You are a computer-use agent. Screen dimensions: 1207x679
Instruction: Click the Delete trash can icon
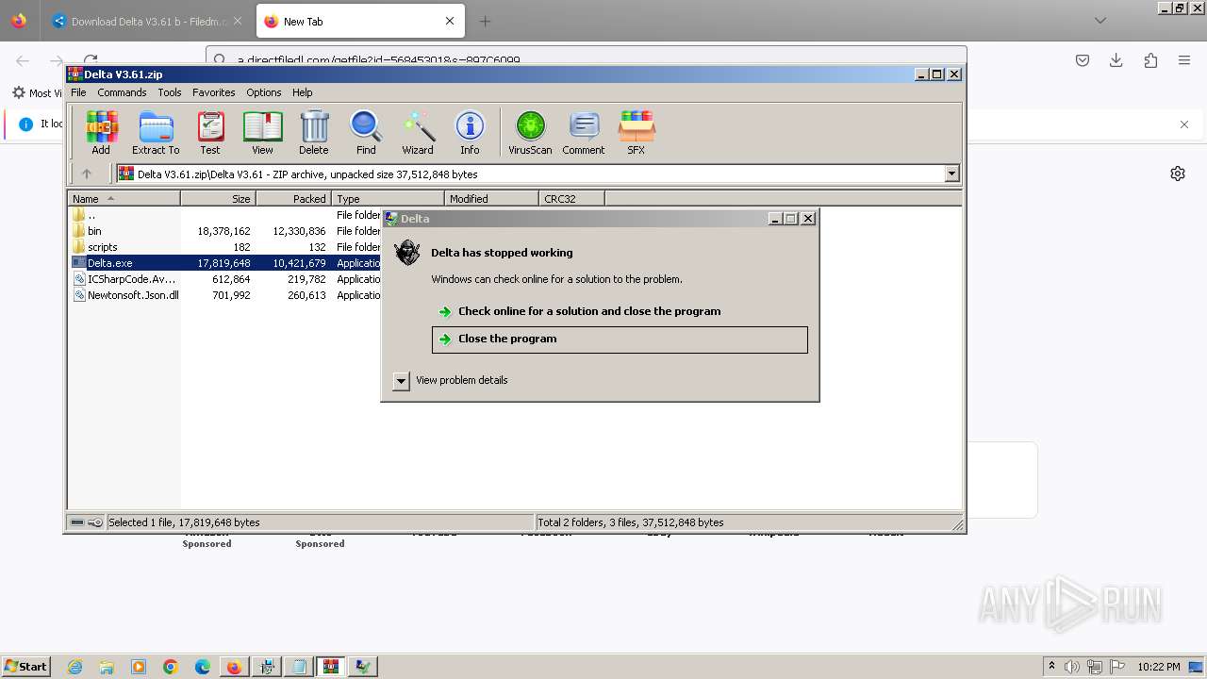tap(314, 132)
